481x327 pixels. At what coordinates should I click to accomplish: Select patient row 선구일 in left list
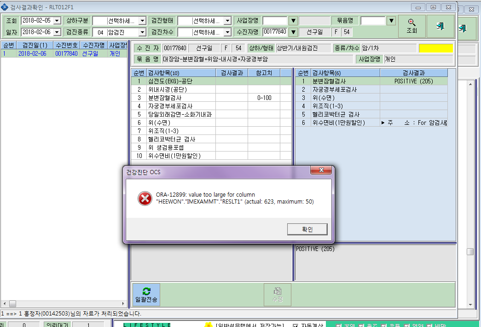[x=64, y=53]
